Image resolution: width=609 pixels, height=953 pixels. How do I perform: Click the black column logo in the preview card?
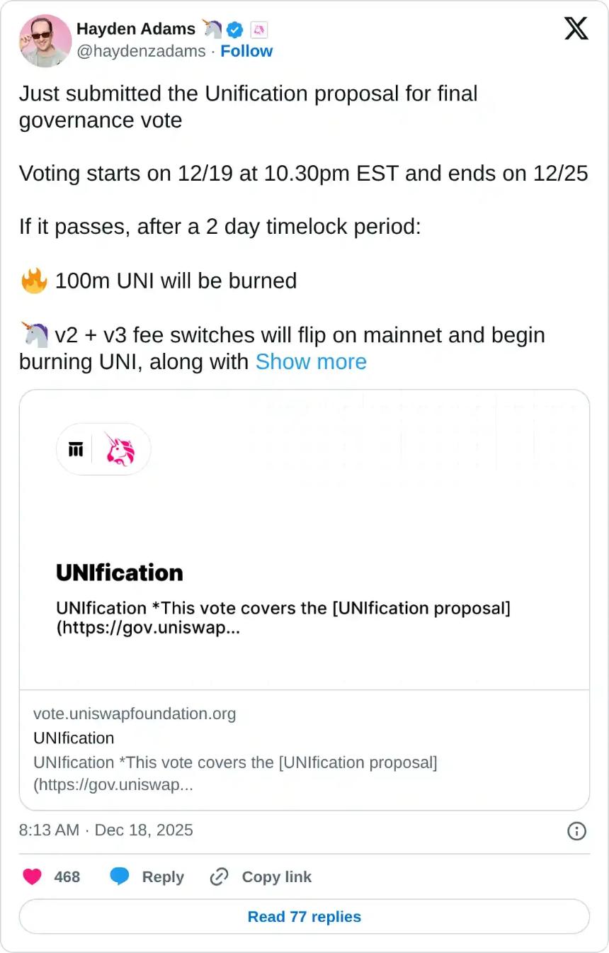point(76,449)
